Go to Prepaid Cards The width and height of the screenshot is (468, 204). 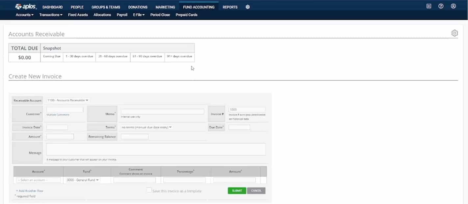pos(186,14)
